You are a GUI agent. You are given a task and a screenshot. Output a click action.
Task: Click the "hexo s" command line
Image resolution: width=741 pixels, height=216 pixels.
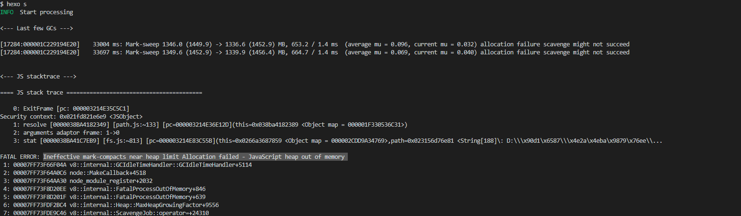pos(13,4)
